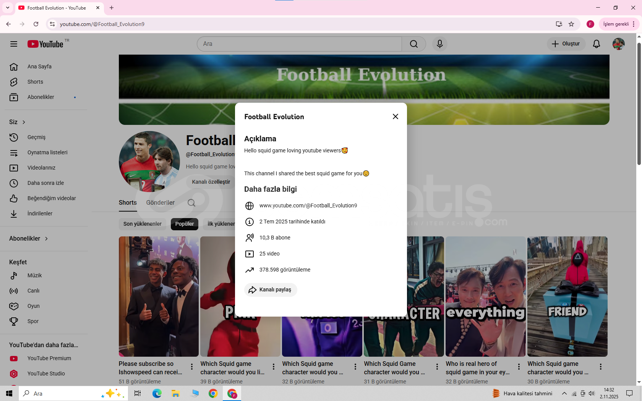Image resolution: width=642 pixels, height=401 pixels.
Task: Click the voice search microphone icon
Action: coord(440,44)
